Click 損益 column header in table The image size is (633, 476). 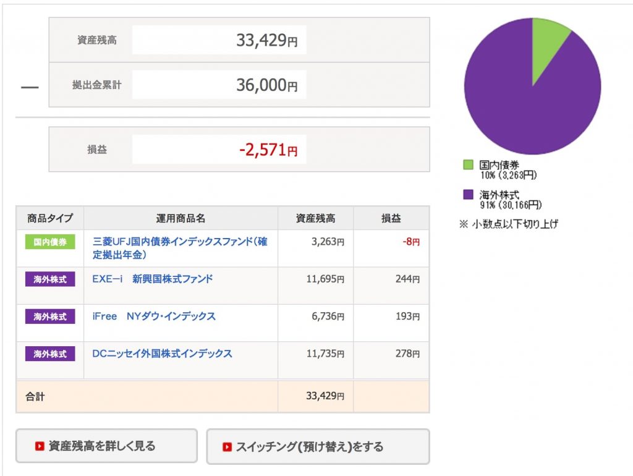(x=391, y=218)
